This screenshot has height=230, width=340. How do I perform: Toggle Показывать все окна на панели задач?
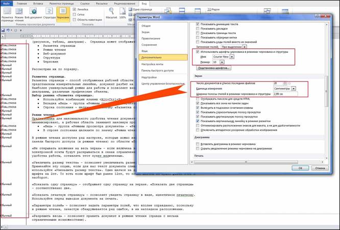(x=198, y=103)
